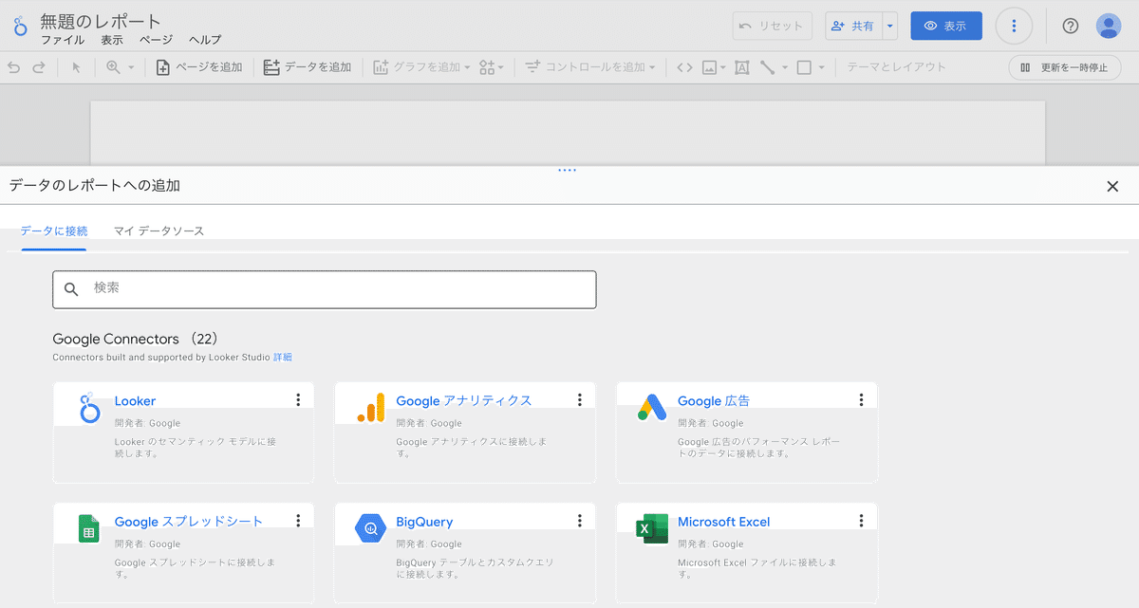Click the URL embed code icon
The height and width of the screenshot is (608, 1139).
684,67
